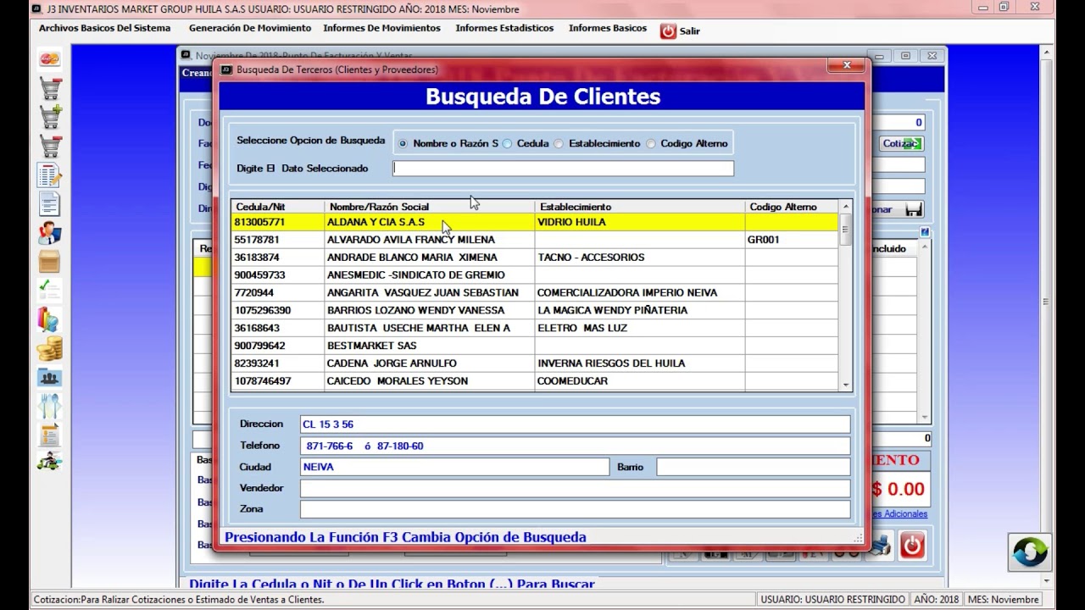
Task: Select the Establecimiento radio option
Action: click(559, 144)
